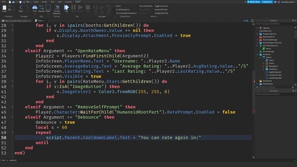Click the Resume triangle icon
This screenshot has width=297, height=167.
[x=80, y=7]
